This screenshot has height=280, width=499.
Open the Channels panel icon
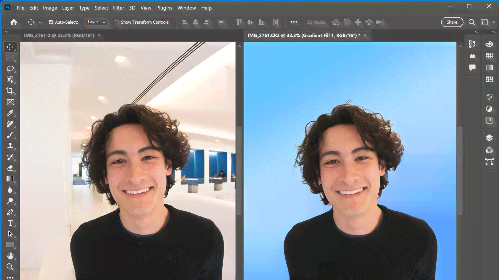(x=489, y=150)
